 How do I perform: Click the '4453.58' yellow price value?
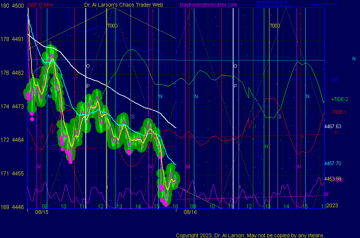pos(333,179)
